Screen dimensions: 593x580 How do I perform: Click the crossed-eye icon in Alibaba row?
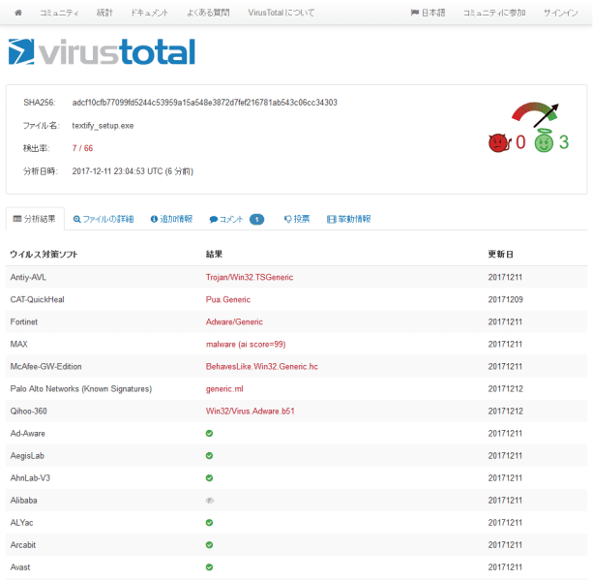tap(210, 501)
